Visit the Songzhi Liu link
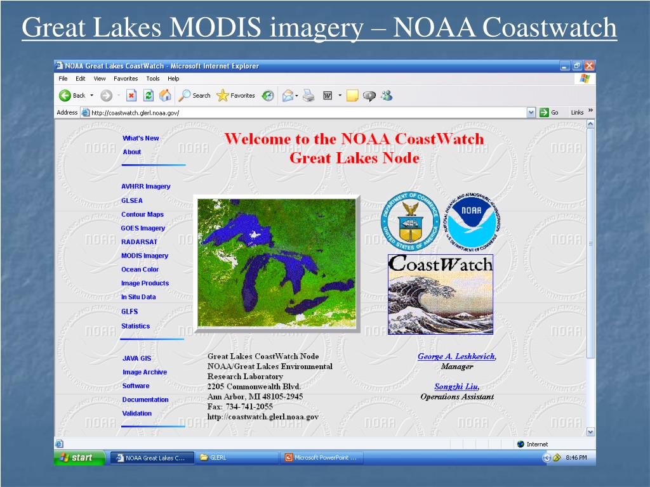 tap(456, 386)
